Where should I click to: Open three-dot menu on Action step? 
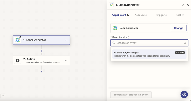(66, 60)
